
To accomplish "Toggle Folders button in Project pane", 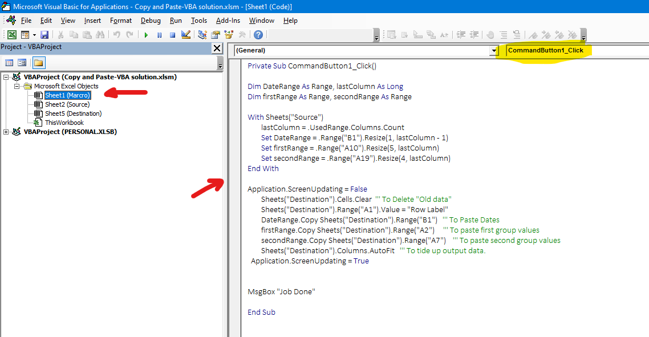I will 38,63.
